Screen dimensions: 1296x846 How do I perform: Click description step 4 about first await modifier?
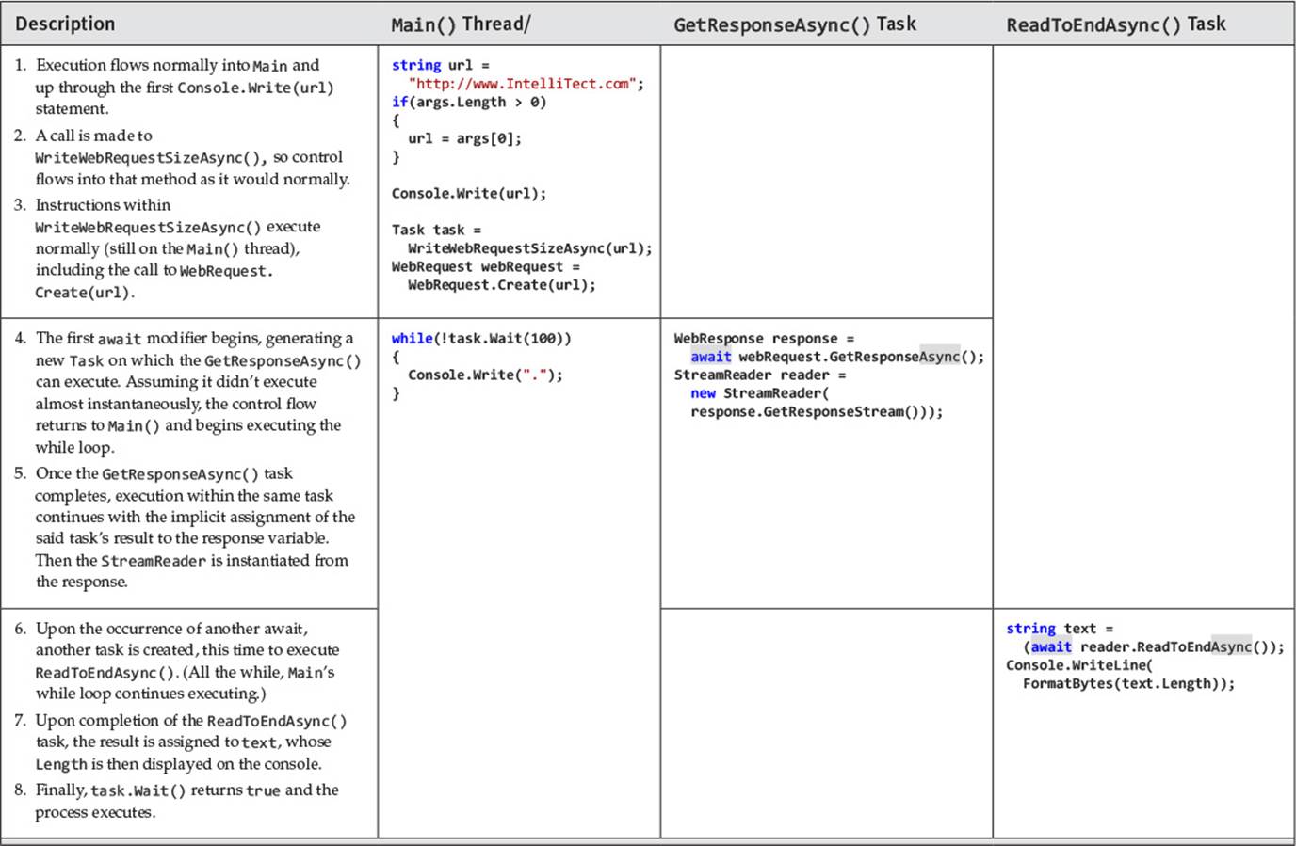(x=187, y=392)
